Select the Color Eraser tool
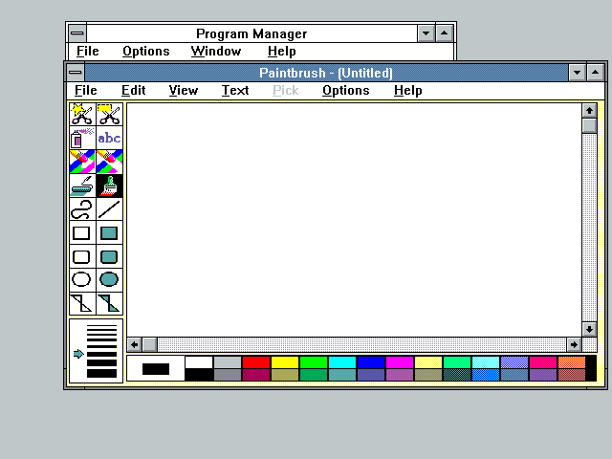 click(82, 162)
